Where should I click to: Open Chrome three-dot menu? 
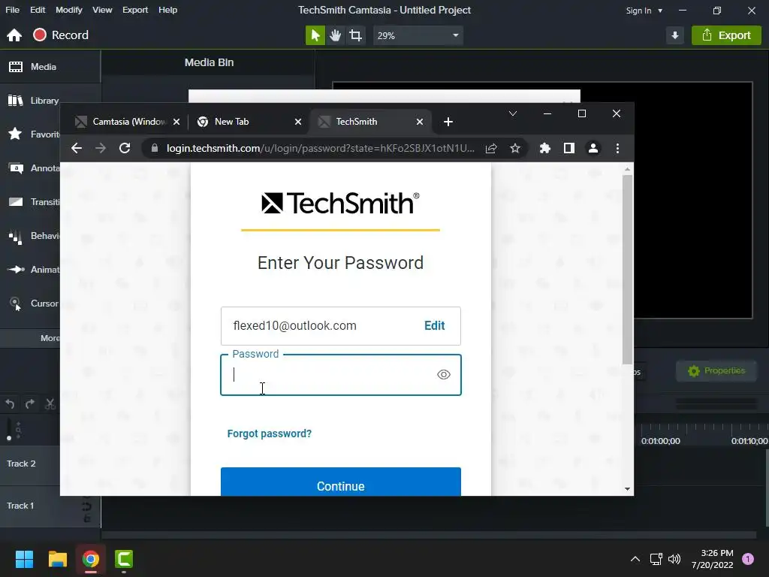tap(617, 148)
